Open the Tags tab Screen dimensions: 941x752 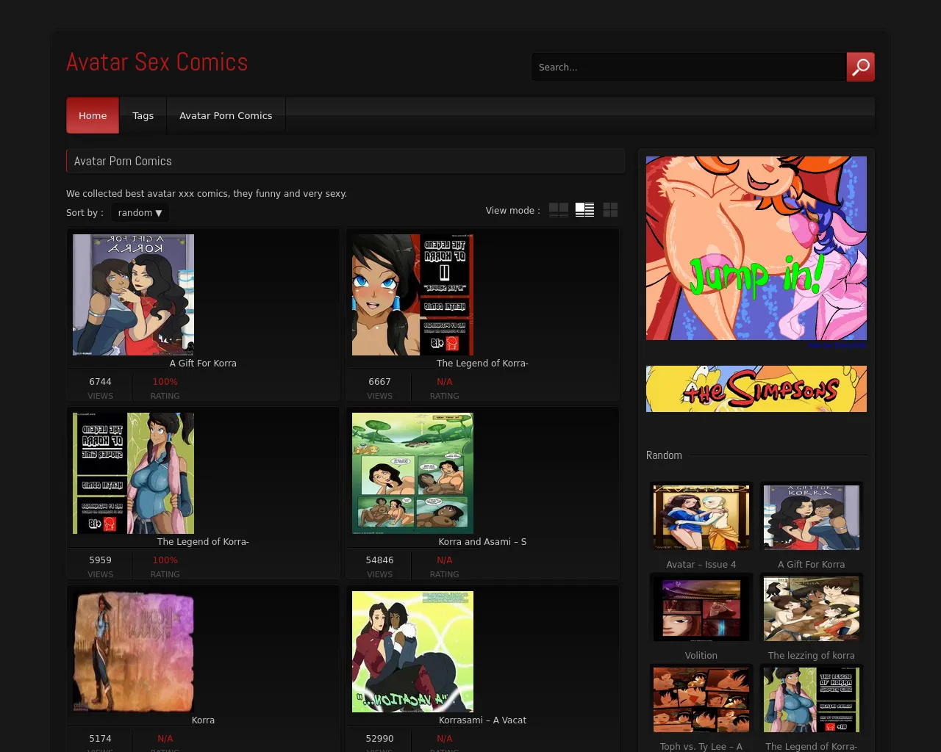pos(143,115)
